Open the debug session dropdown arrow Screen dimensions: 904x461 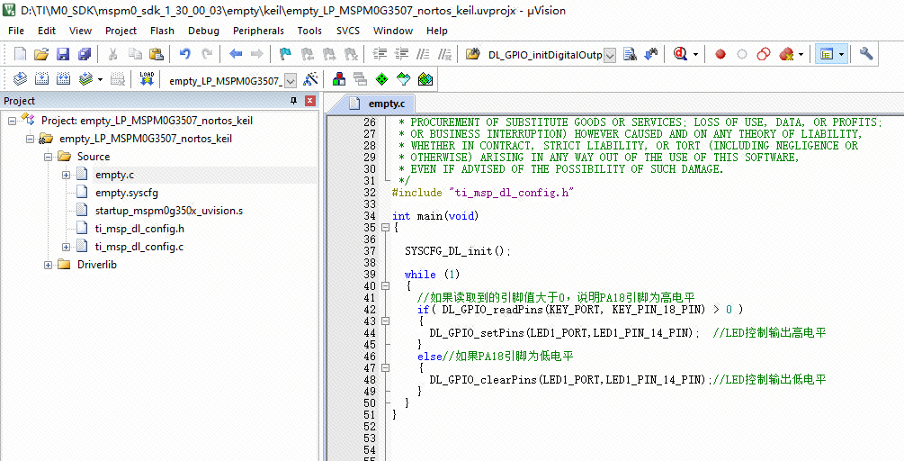pos(695,54)
